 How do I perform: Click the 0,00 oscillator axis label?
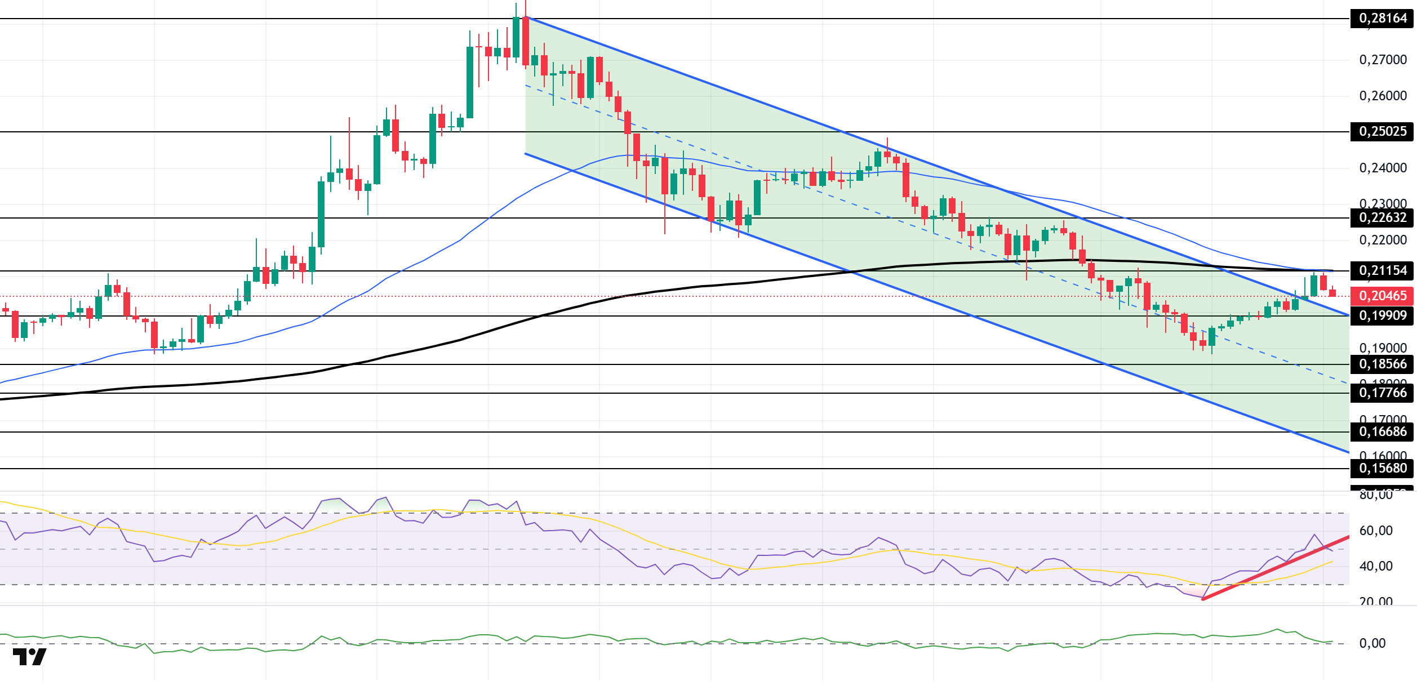click(1372, 643)
